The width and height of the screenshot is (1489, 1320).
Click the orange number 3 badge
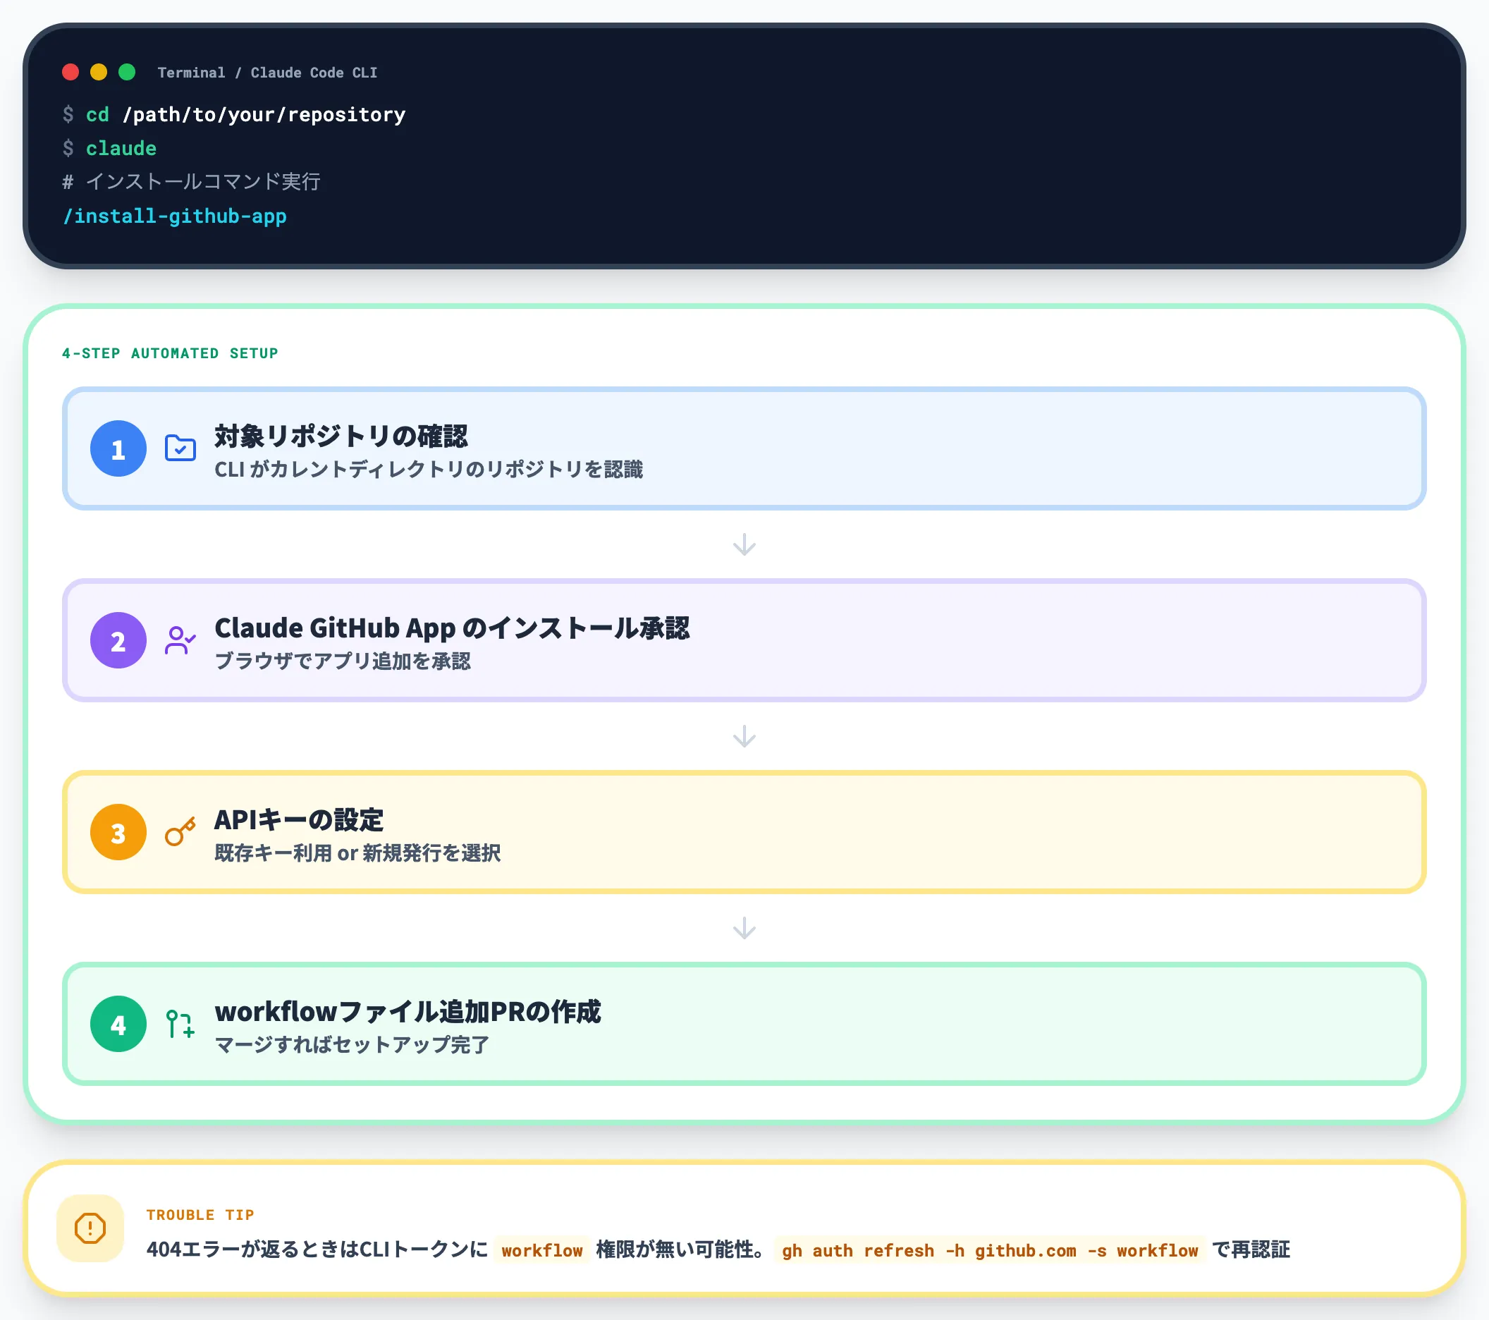(x=118, y=832)
